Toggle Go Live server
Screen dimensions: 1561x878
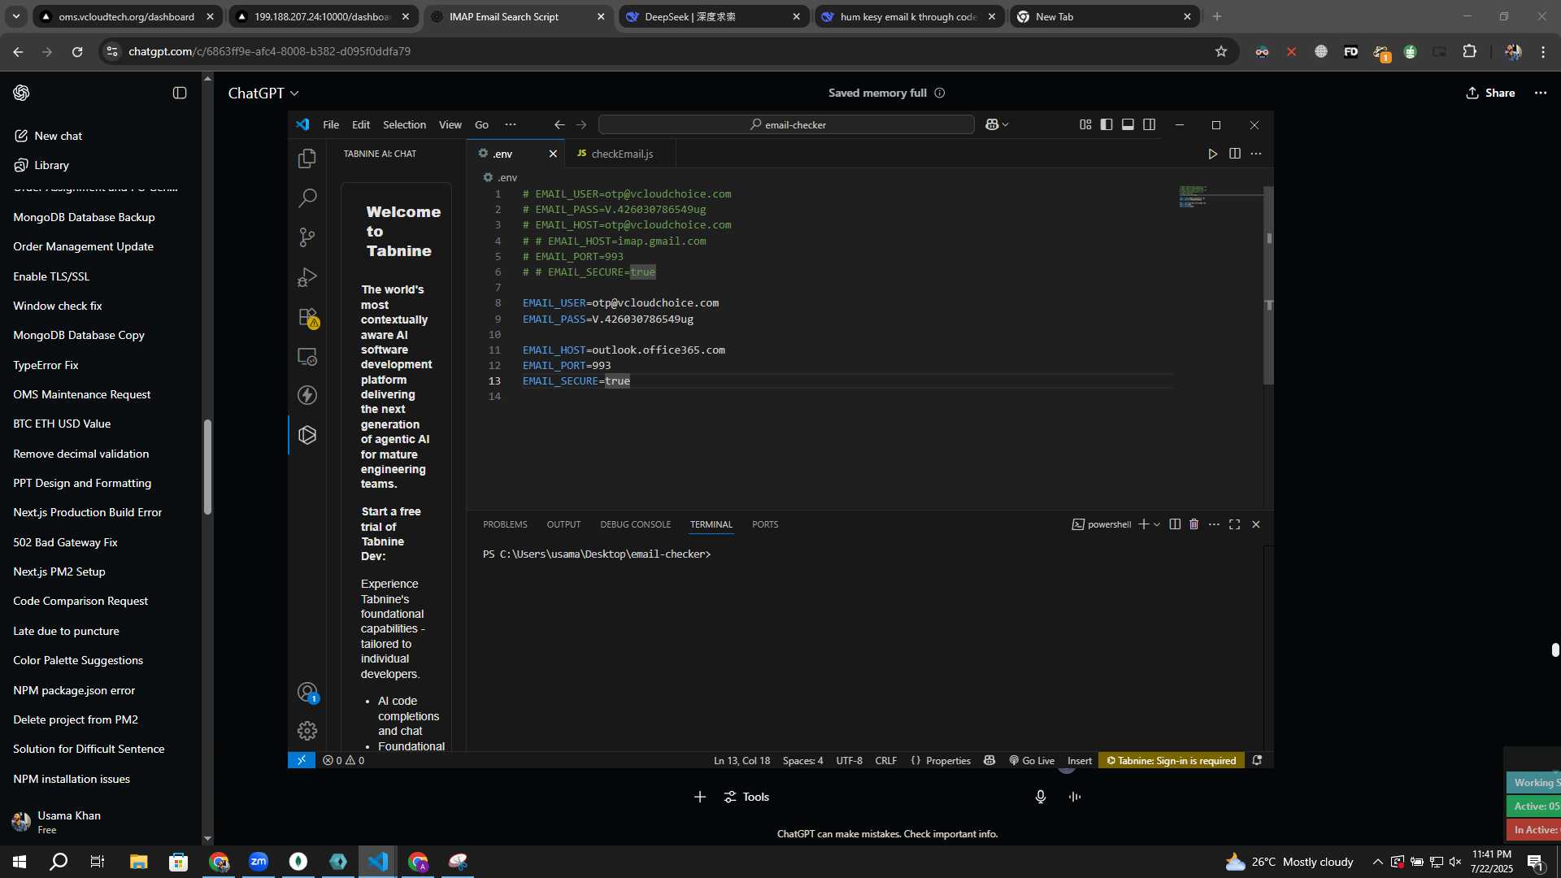pos(1032,760)
